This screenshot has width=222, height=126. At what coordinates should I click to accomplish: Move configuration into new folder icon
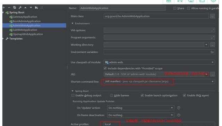tap(36, 8)
